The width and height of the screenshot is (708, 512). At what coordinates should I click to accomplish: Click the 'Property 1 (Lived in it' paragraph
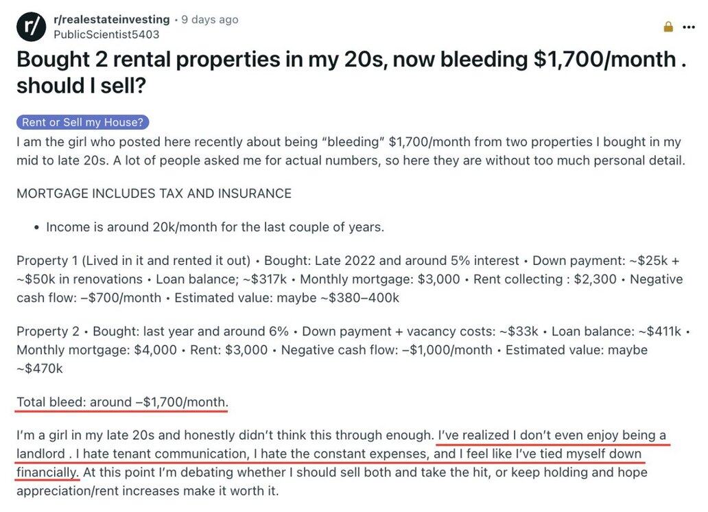[x=349, y=279]
